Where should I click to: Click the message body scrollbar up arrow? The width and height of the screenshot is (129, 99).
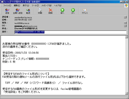126,37
